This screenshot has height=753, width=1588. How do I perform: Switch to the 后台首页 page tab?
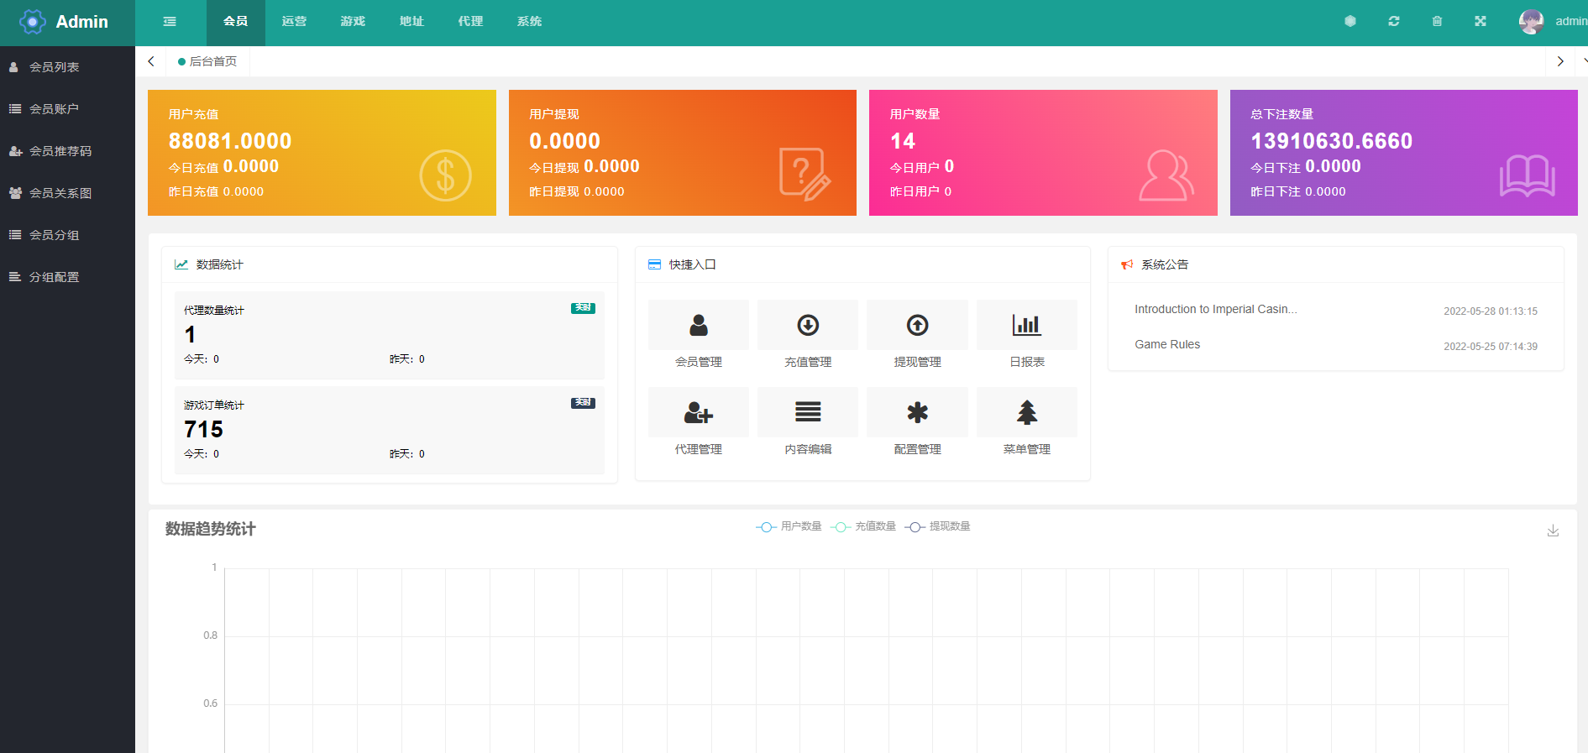coord(207,61)
